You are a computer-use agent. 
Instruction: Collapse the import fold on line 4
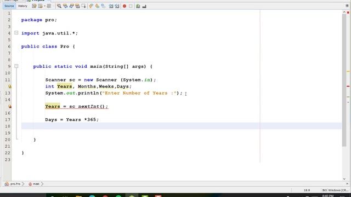[16, 33]
